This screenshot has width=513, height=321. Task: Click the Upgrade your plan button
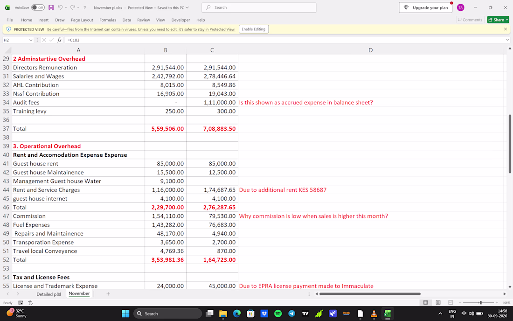coord(426,7)
